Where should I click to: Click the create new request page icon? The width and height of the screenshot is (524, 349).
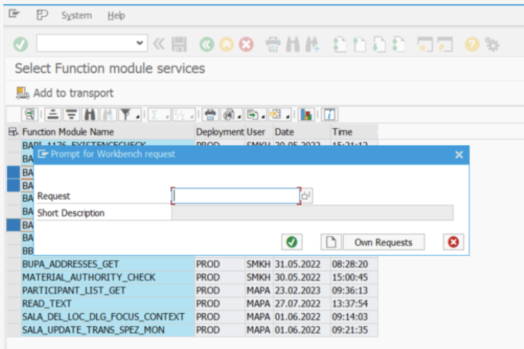coord(331,242)
